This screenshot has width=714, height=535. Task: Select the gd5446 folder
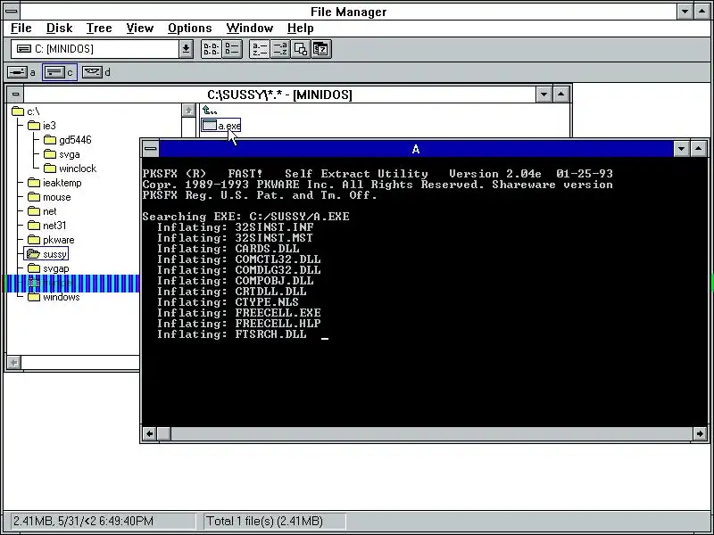[68, 140]
